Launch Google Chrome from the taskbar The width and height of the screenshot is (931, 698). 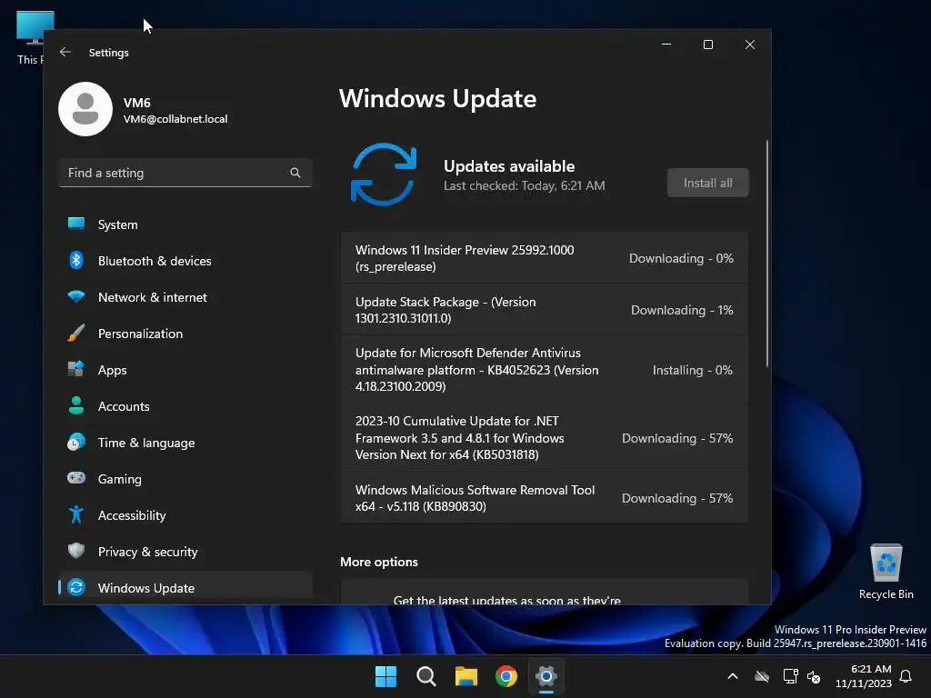[506, 676]
